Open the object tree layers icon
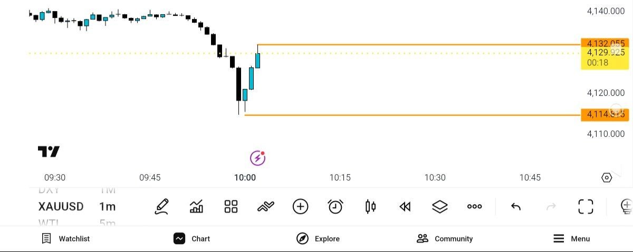Image resolution: width=633 pixels, height=252 pixels. tap(440, 207)
